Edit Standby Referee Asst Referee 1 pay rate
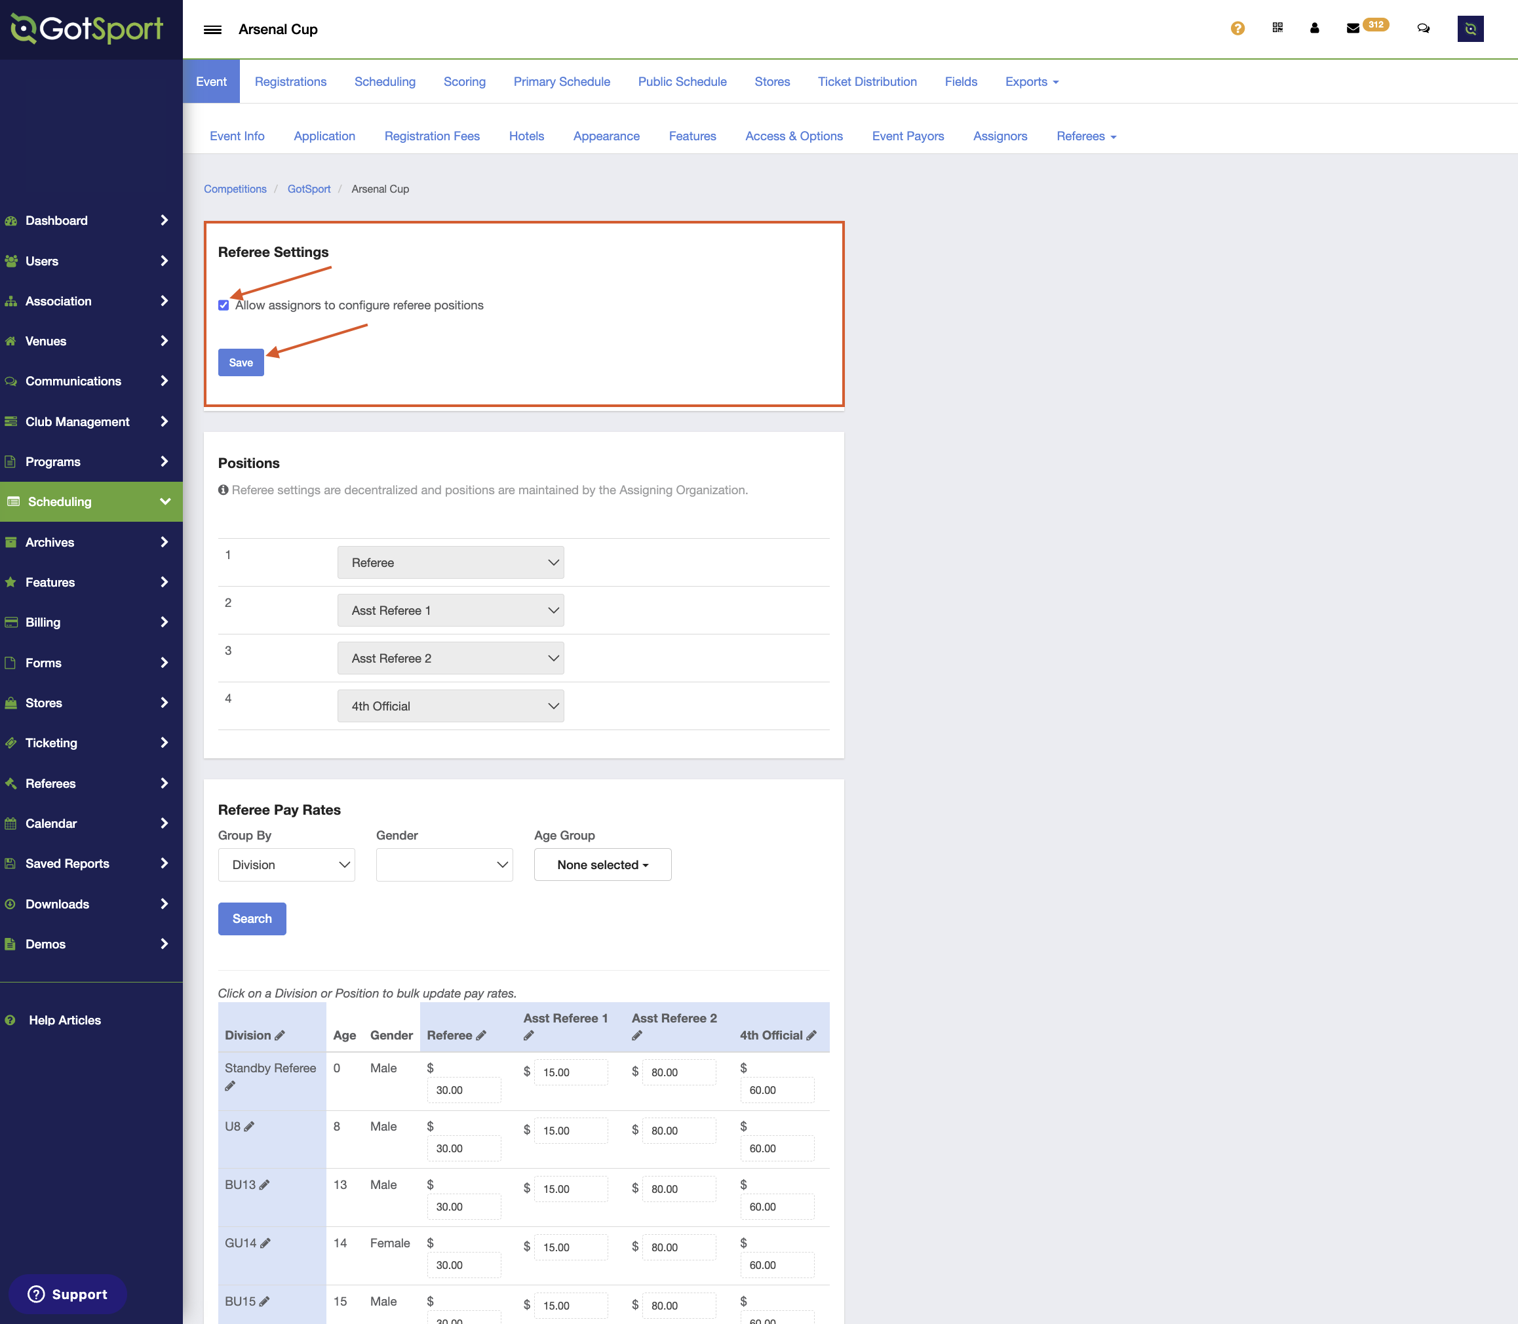1518x1324 pixels. click(571, 1073)
